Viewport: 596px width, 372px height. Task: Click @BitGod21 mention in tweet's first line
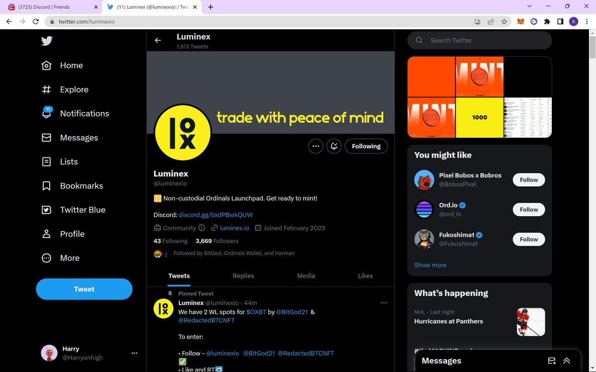click(292, 312)
